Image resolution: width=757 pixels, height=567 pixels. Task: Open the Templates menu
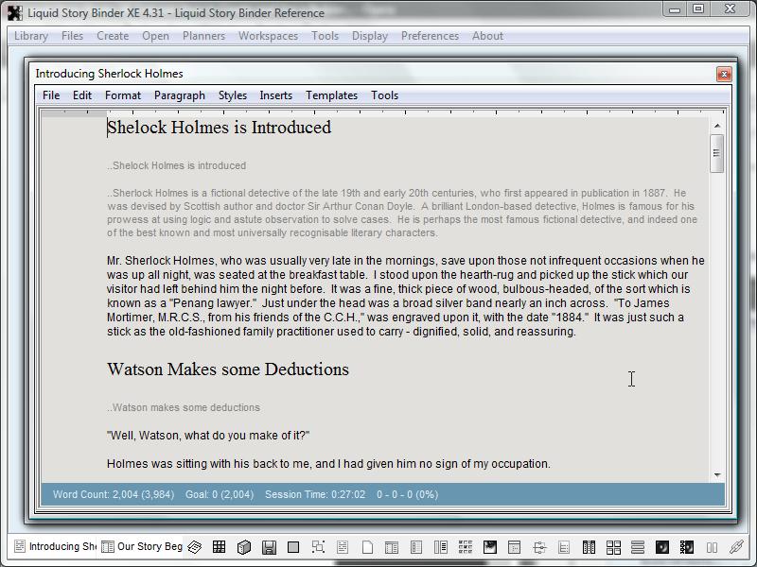(x=331, y=95)
